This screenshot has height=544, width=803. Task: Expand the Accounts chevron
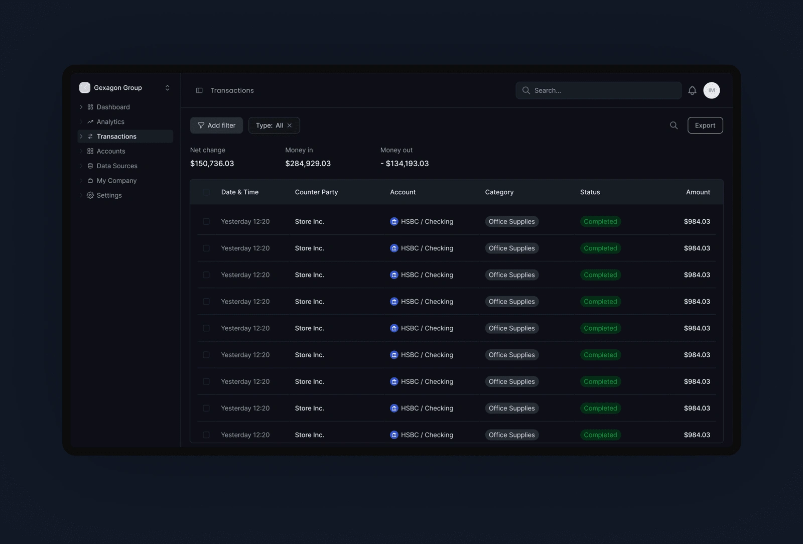(x=81, y=151)
